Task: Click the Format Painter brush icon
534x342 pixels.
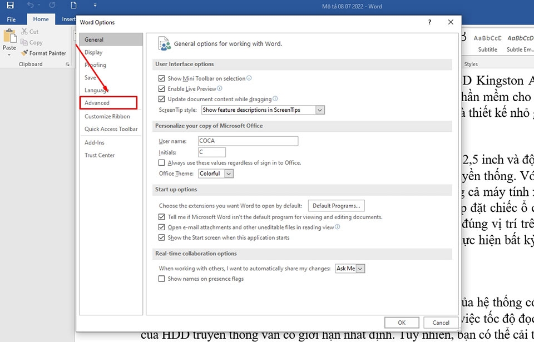Action: pos(24,53)
